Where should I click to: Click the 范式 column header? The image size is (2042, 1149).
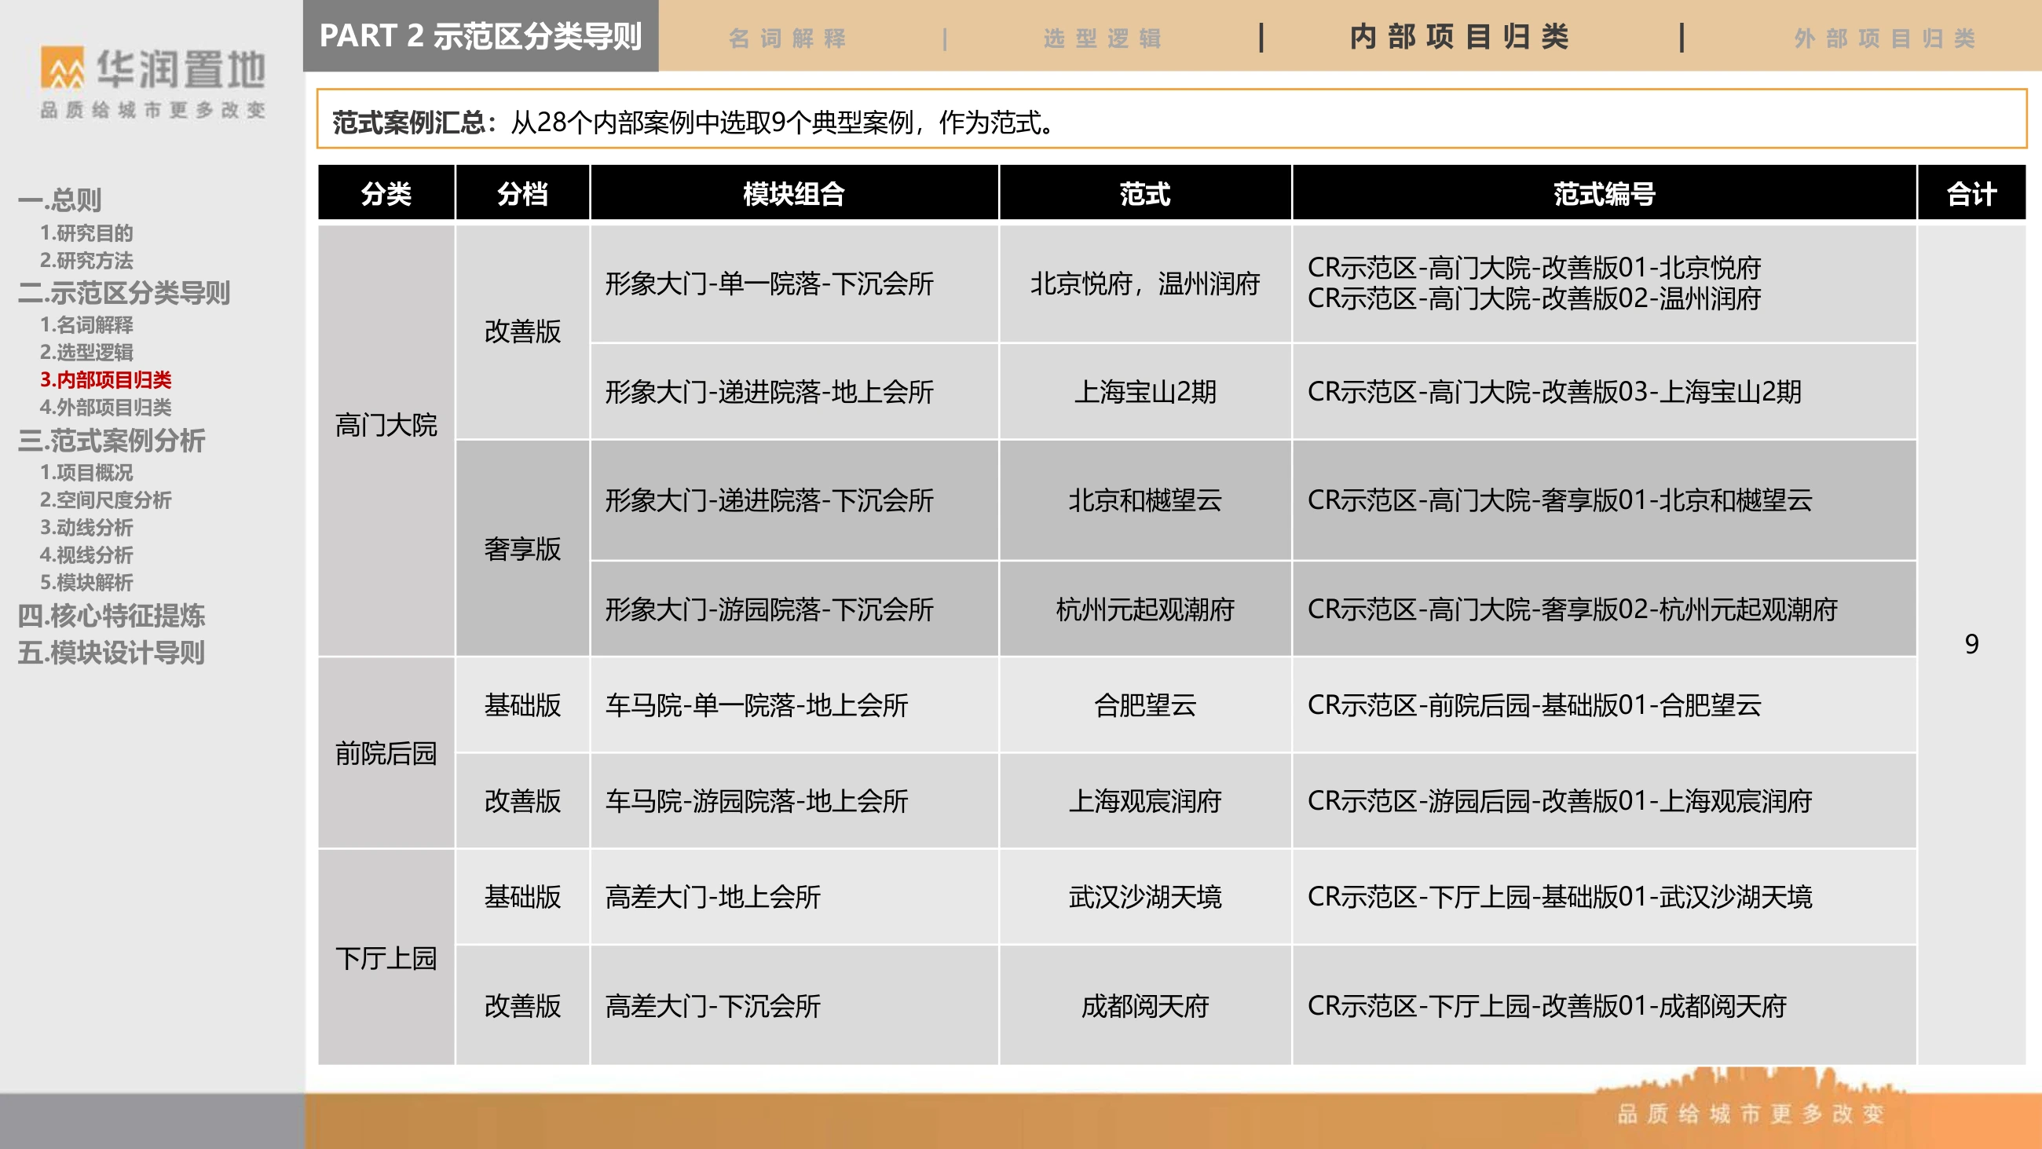1145,192
